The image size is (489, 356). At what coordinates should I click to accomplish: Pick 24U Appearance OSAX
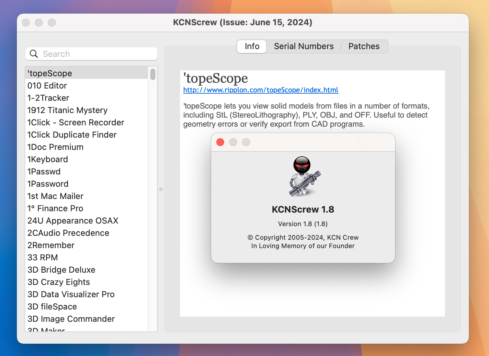point(86,221)
